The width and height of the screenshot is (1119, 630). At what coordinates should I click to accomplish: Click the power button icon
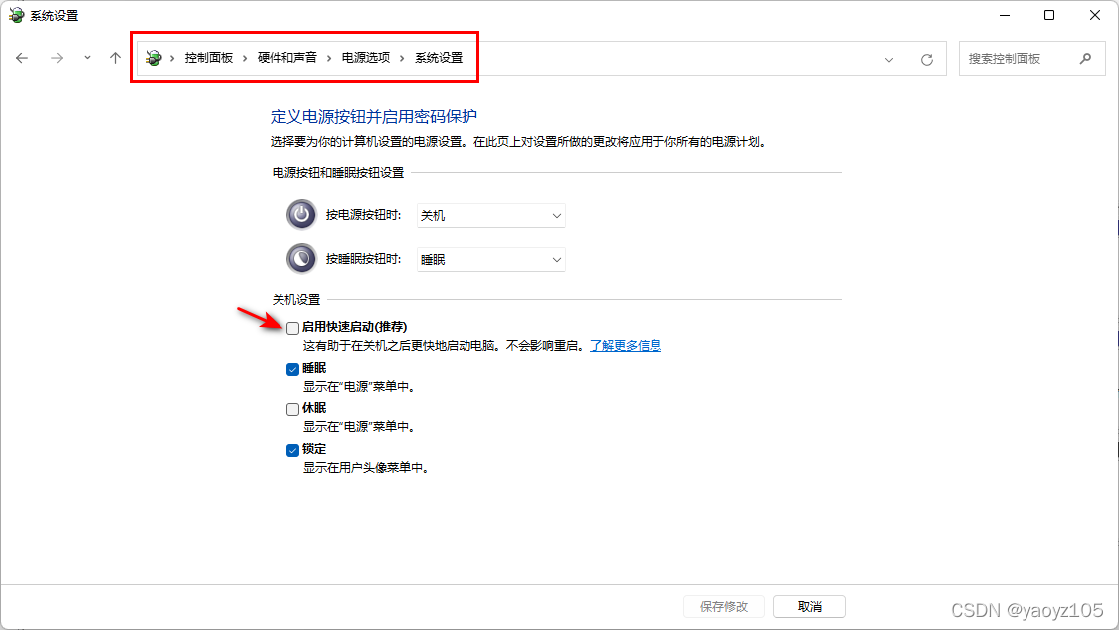(301, 214)
